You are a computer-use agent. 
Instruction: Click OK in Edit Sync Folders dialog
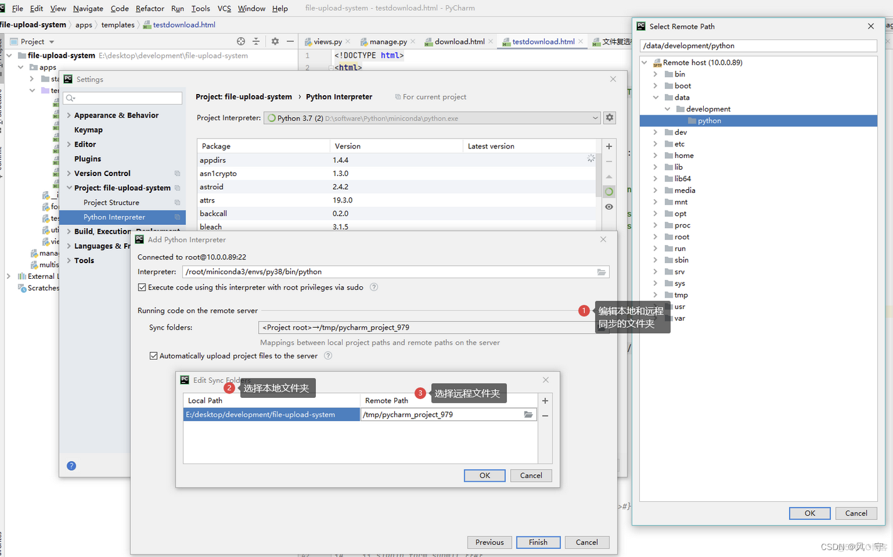tap(484, 475)
